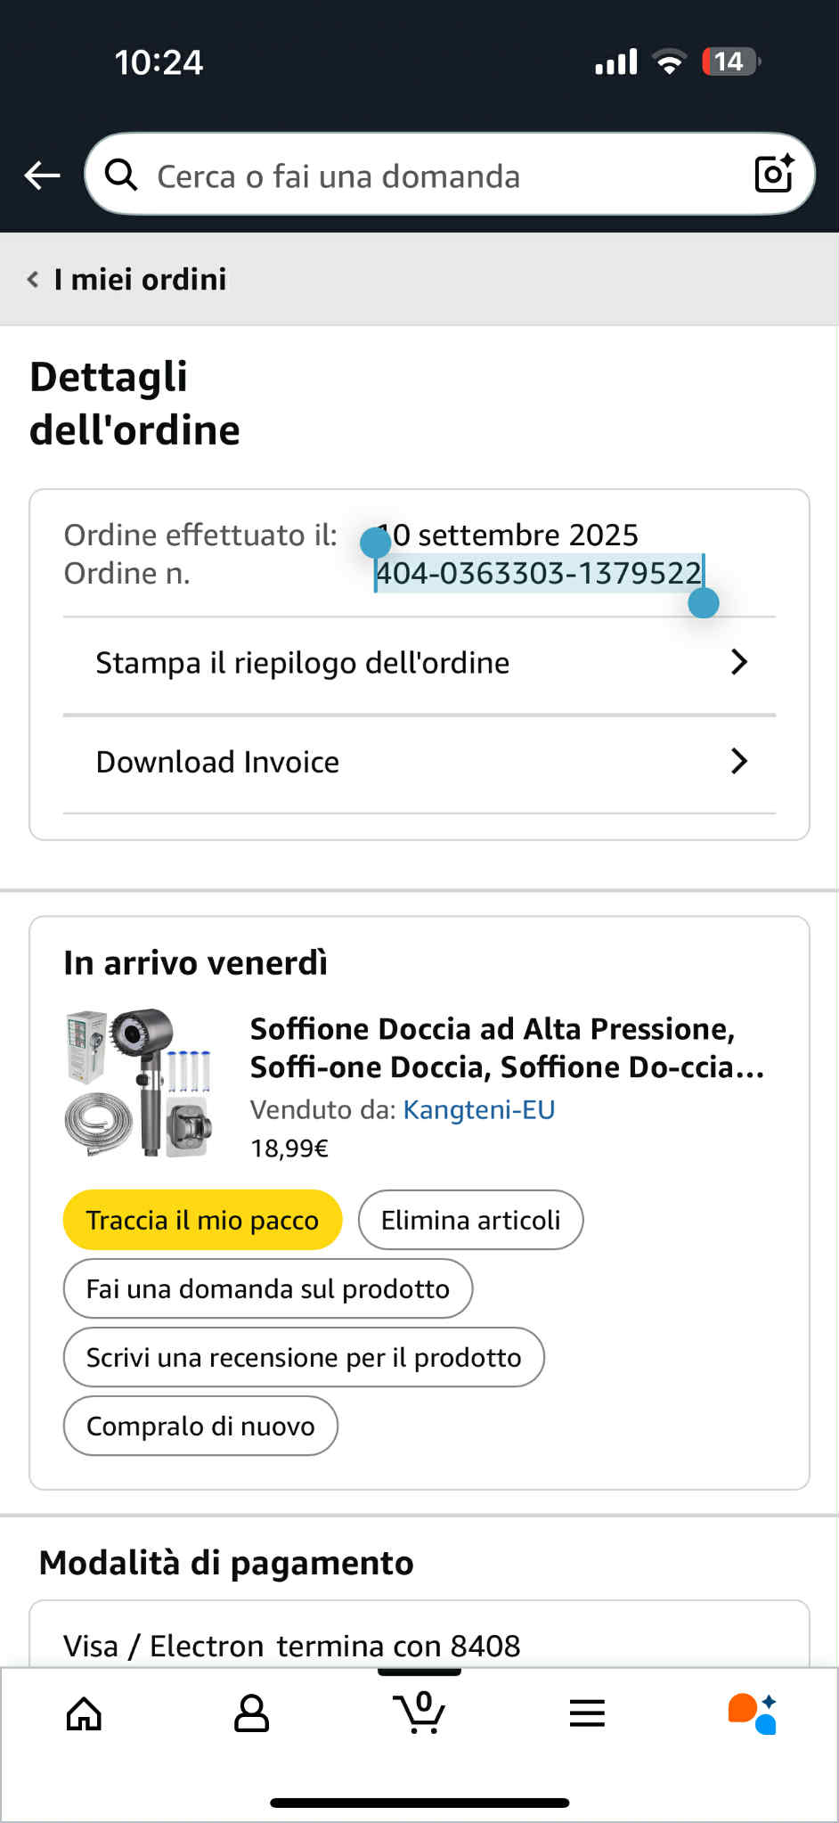Tap Fai una domanda sul prodotto
Viewport: 839px width, 1823px height.
click(x=267, y=1288)
